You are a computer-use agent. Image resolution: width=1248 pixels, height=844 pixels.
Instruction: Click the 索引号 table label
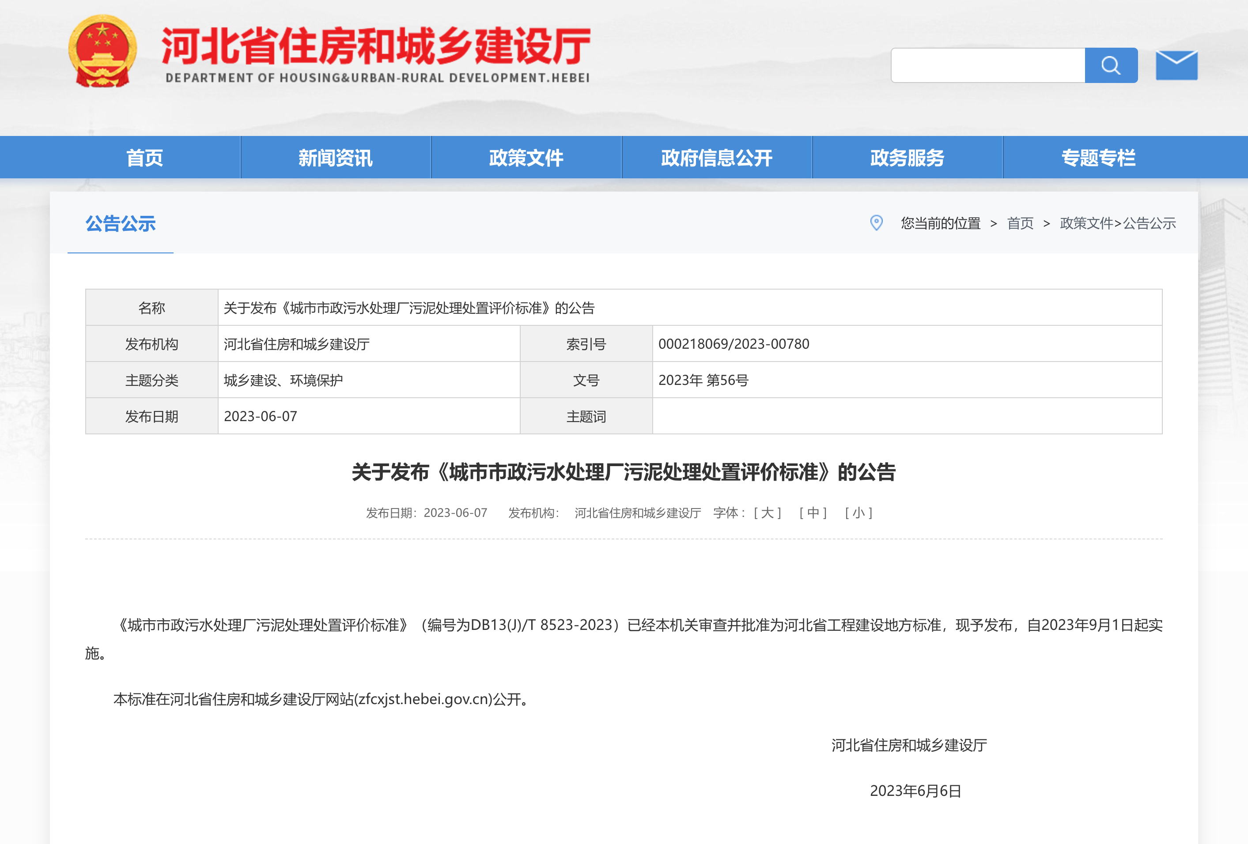coord(586,343)
